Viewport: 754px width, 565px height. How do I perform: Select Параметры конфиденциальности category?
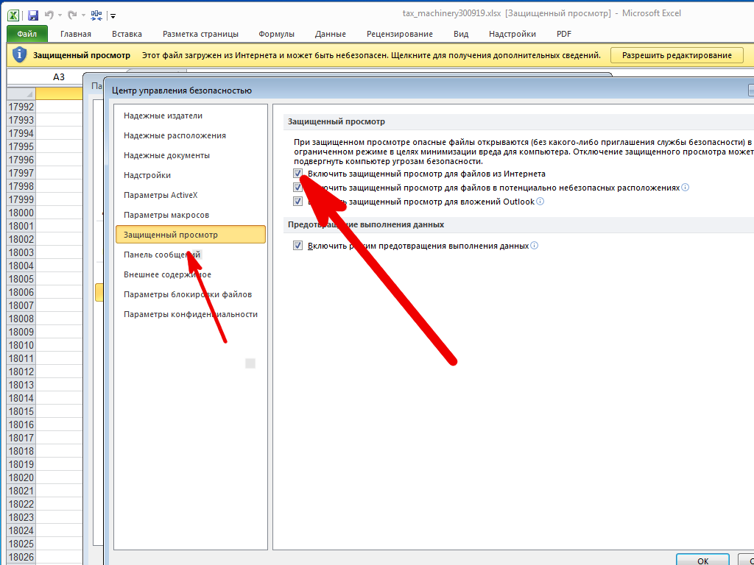(191, 314)
